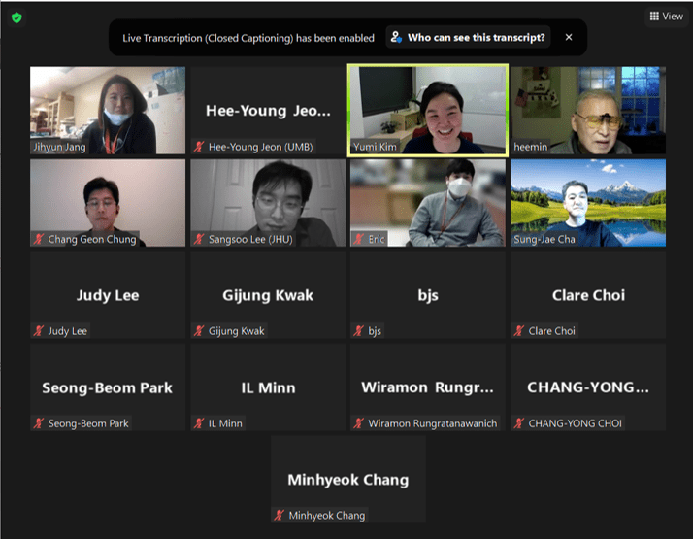Viewport: 693px width, 539px height.
Task: Open the View layout menu
Action: [x=667, y=17]
